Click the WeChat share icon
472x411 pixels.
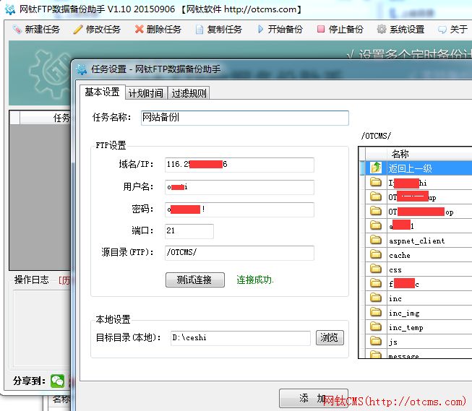tap(58, 381)
